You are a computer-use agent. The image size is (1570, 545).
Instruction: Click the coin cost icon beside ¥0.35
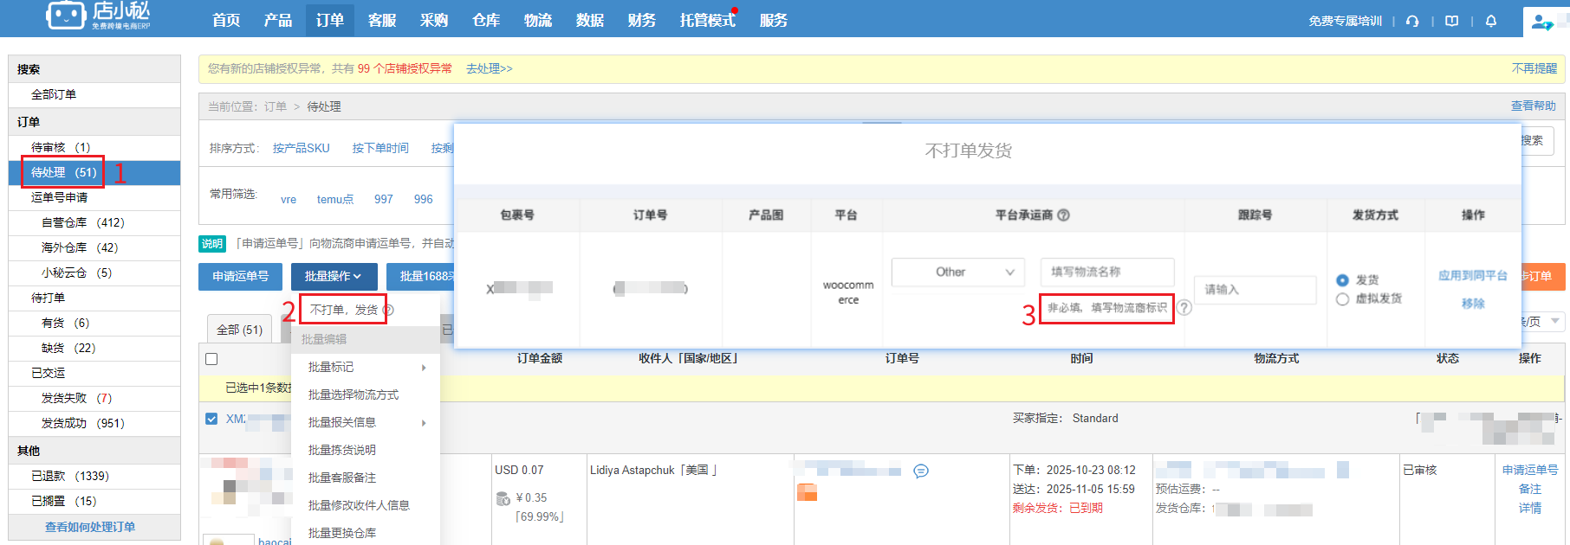[x=503, y=498]
